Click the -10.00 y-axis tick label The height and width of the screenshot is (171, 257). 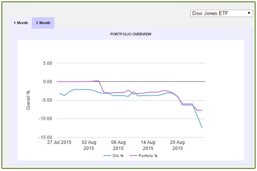point(46,119)
